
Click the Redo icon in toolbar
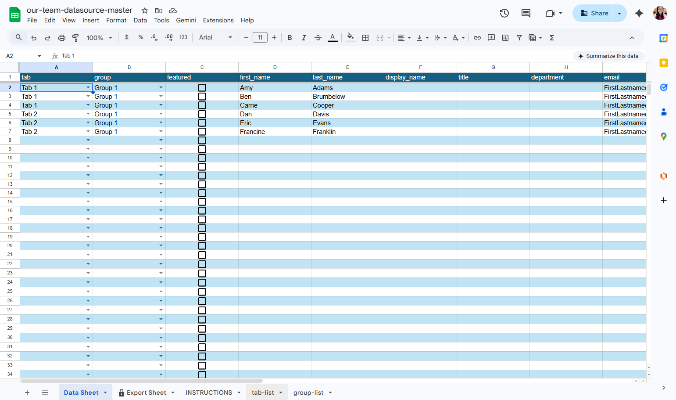coord(48,38)
